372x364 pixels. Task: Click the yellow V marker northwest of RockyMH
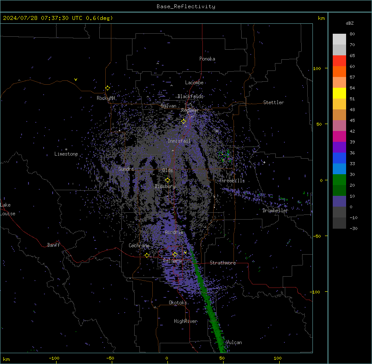tap(76, 80)
